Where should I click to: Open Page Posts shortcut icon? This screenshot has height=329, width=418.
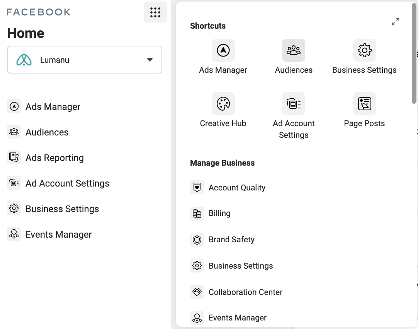click(364, 104)
